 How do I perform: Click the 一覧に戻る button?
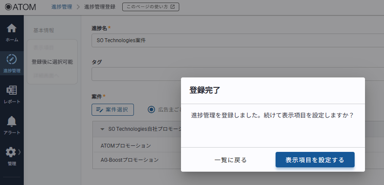click(x=230, y=160)
